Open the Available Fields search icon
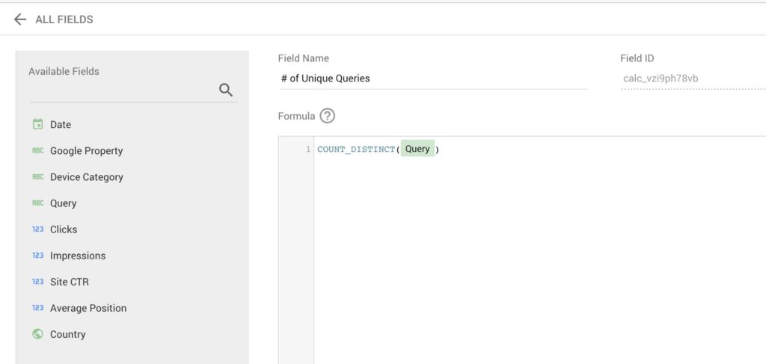 (x=226, y=90)
